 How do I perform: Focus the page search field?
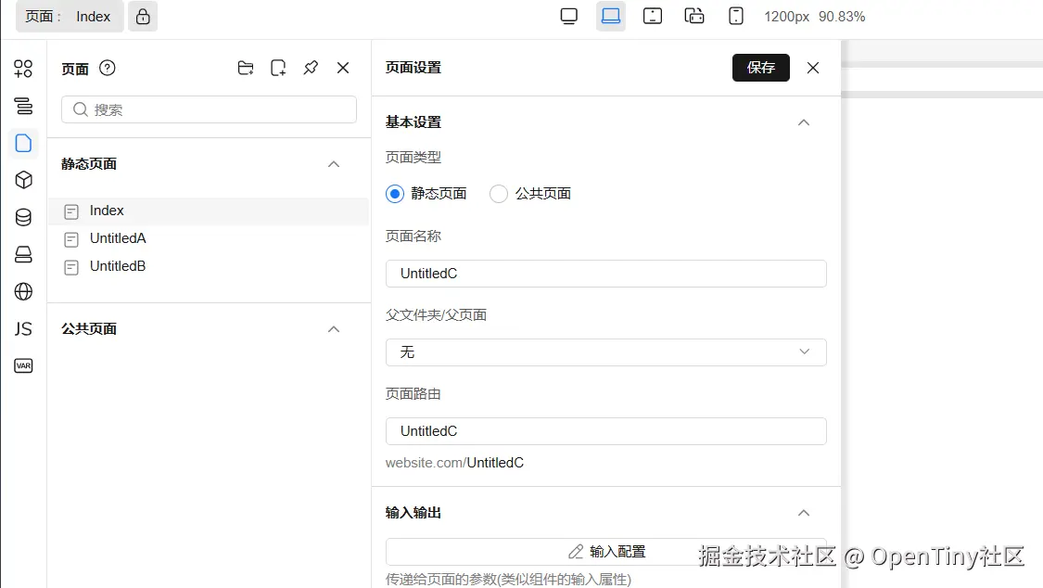click(209, 109)
